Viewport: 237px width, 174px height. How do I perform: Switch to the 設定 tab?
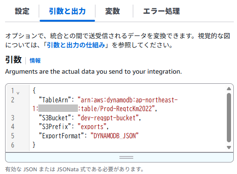(x=22, y=11)
